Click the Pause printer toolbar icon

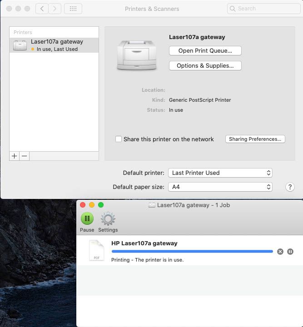pos(87,219)
